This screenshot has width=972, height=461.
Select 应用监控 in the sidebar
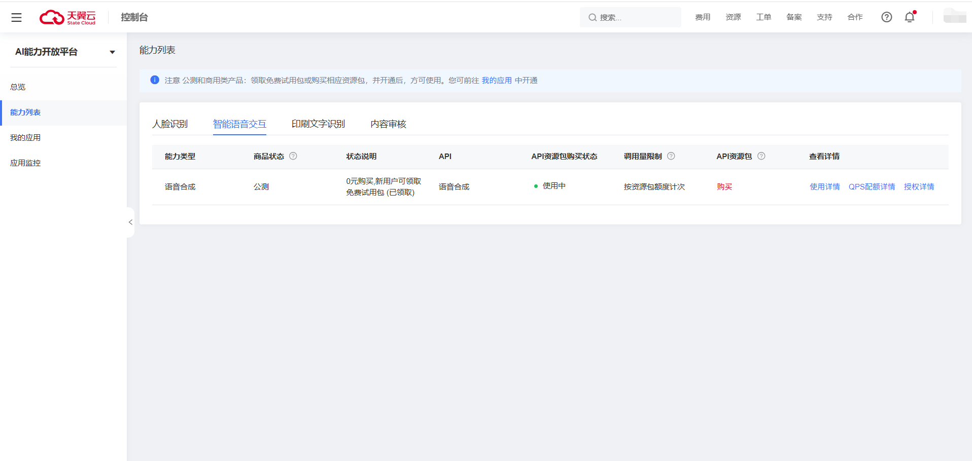(x=25, y=163)
